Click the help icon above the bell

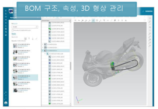coord(6,92)
